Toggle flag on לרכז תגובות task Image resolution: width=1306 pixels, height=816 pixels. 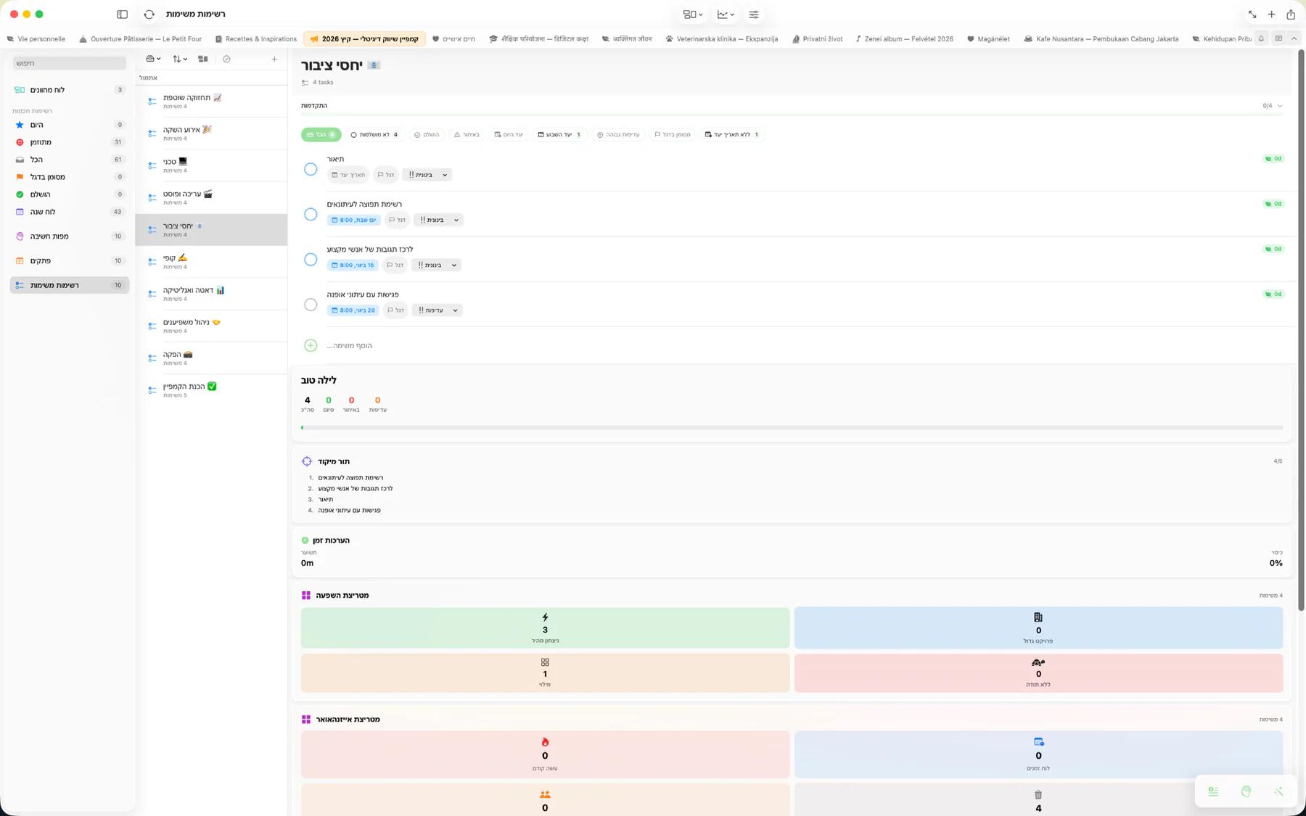(x=395, y=265)
